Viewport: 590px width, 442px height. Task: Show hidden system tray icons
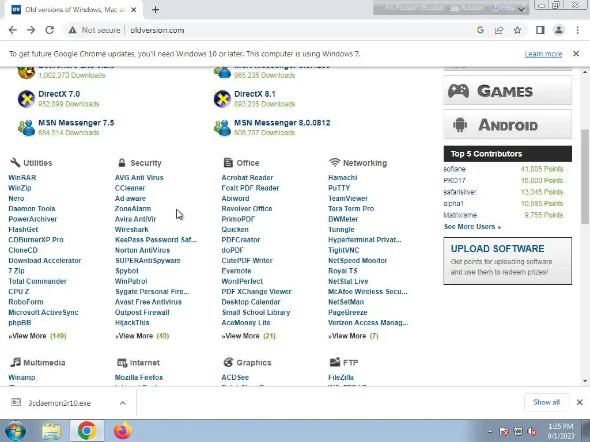click(x=490, y=431)
